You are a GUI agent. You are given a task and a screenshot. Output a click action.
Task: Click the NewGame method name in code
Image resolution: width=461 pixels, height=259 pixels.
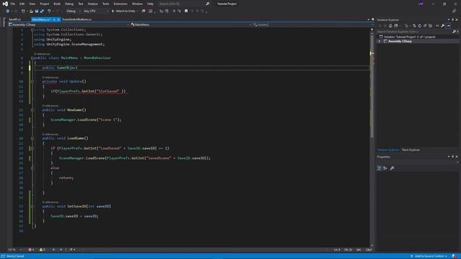pos(75,110)
